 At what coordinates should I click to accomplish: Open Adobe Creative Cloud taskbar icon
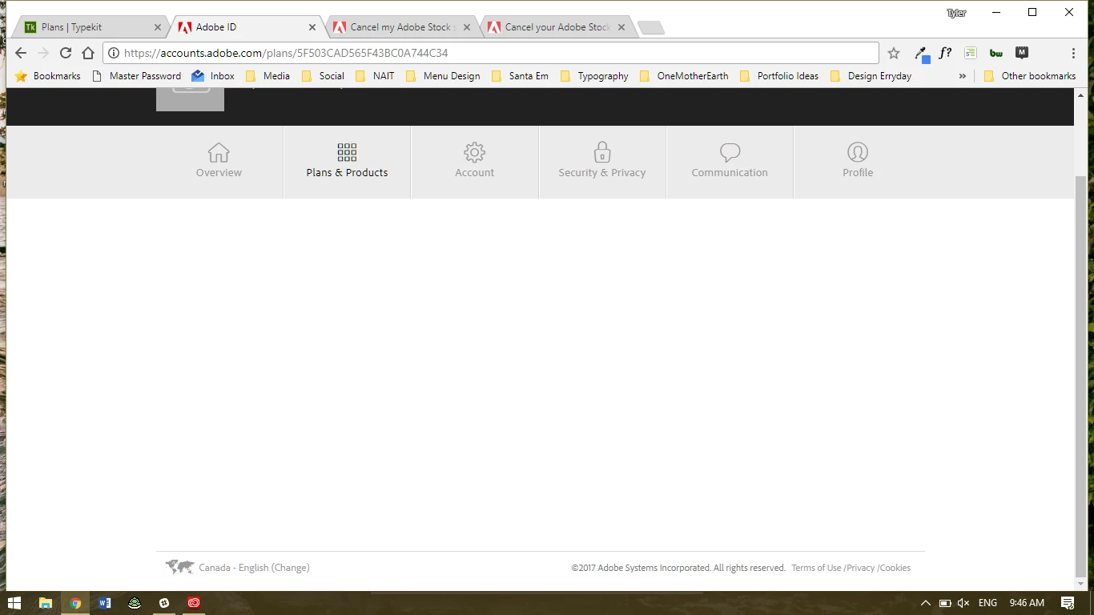194,603
